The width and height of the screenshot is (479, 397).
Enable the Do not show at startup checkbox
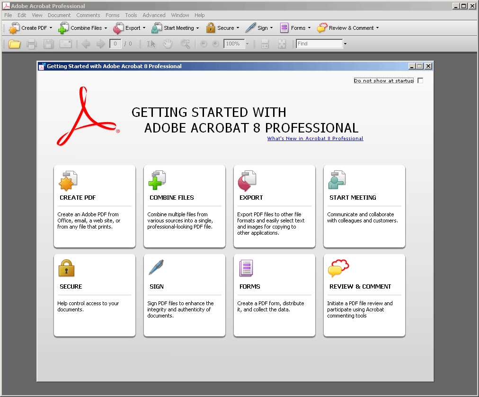click(420, 80)
